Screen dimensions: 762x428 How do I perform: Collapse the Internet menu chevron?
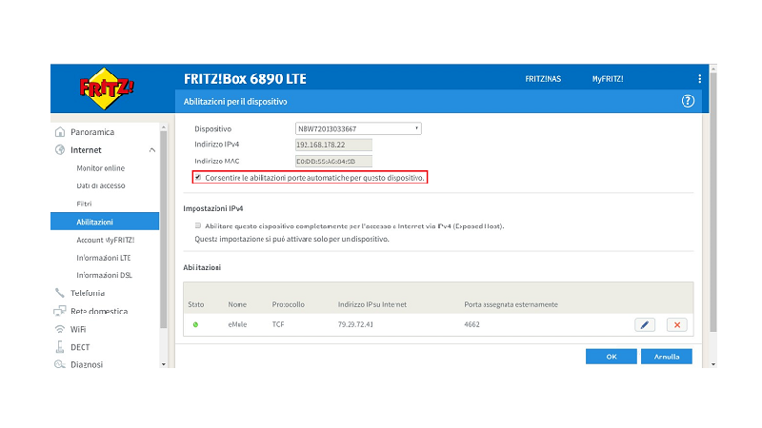152,150
